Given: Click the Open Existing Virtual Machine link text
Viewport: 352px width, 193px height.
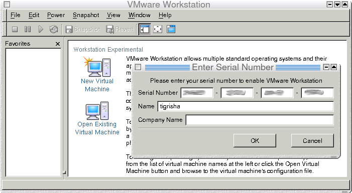Looking at the screenshot, I should (97, 128).
